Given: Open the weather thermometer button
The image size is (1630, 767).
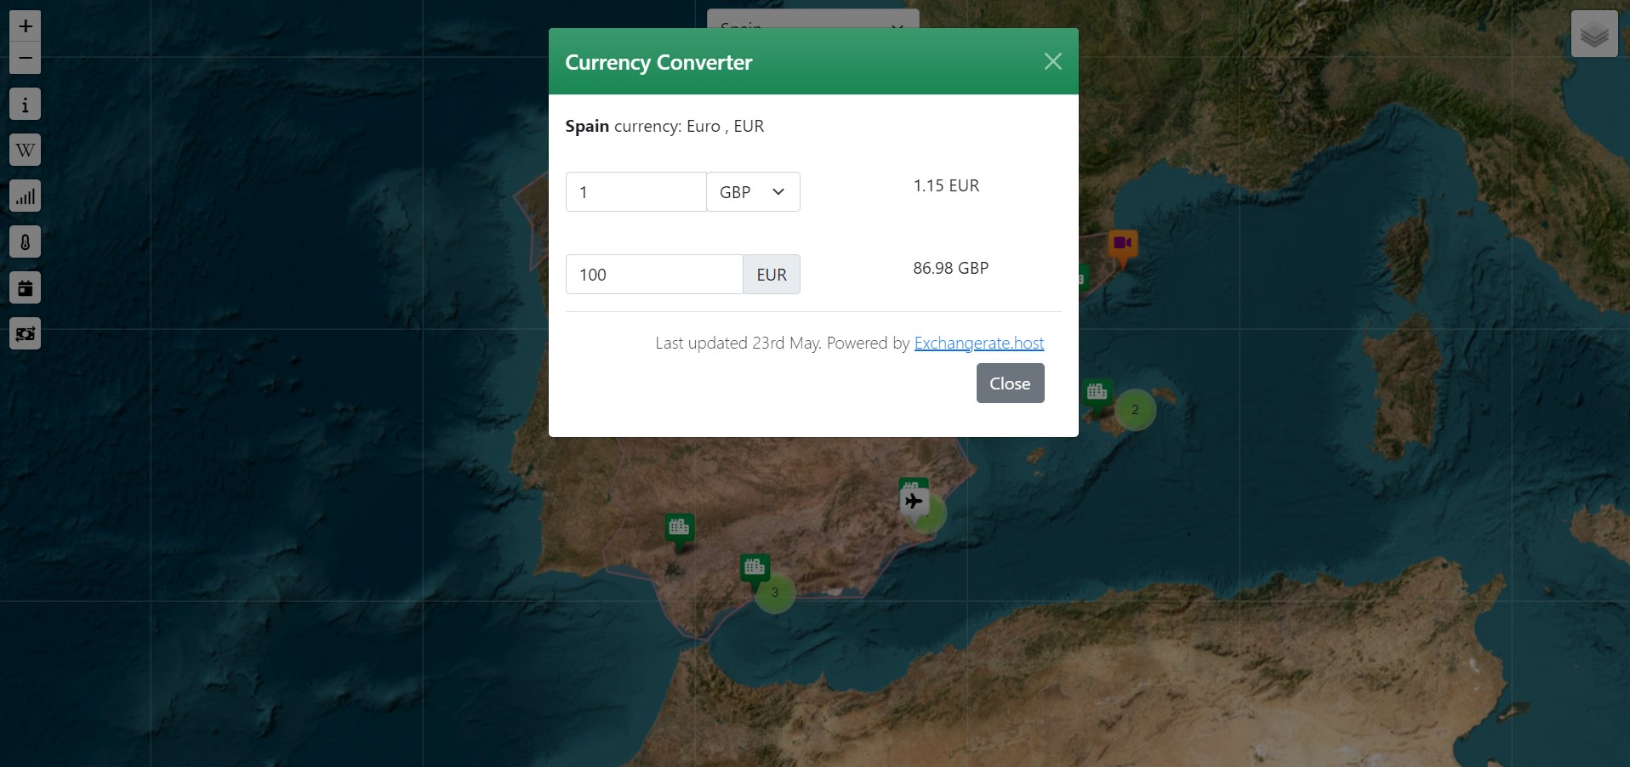Looking at the screenshot, I should [x=26, y=242].
